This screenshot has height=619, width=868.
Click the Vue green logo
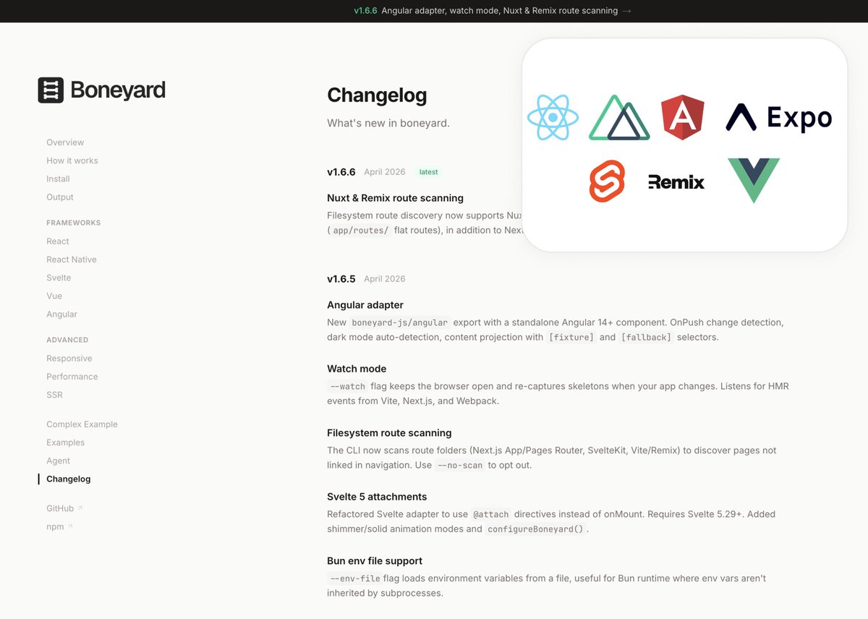click(x=754, y=181)
